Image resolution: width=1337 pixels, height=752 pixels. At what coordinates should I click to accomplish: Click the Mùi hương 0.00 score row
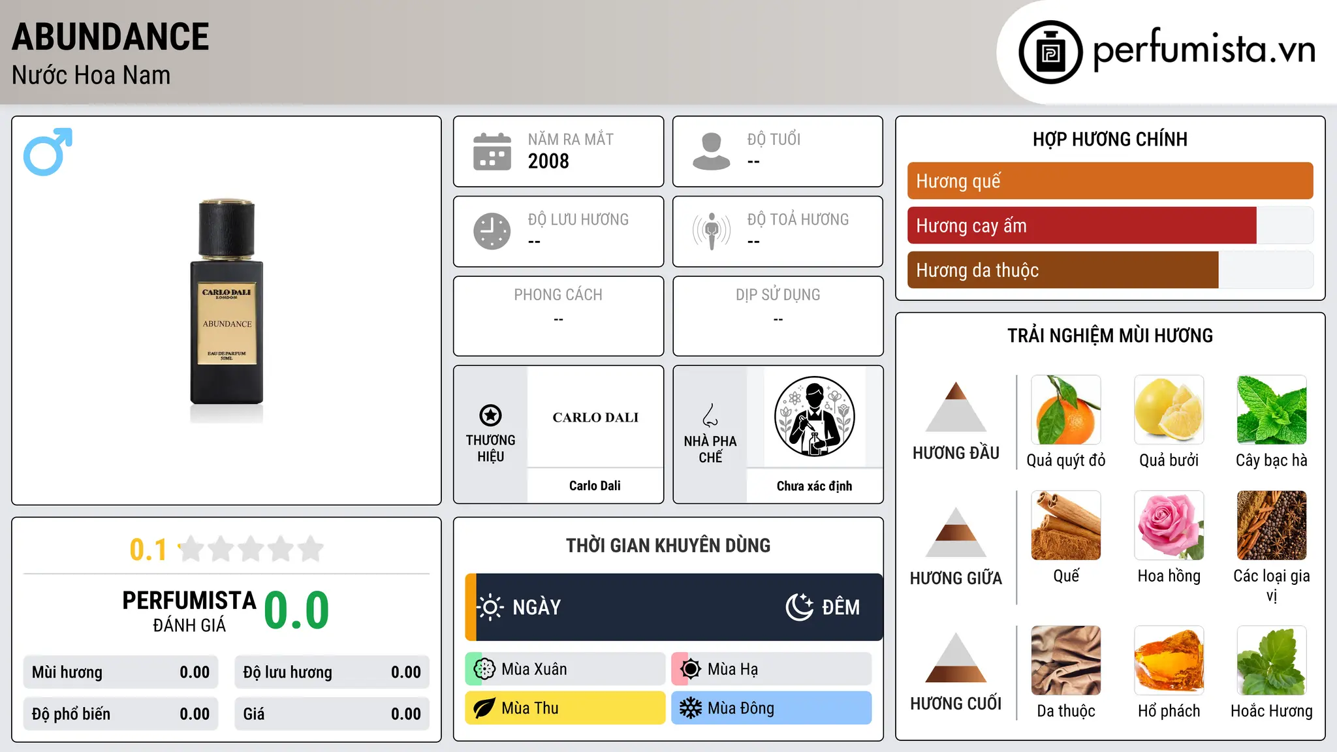click(121, 672)
